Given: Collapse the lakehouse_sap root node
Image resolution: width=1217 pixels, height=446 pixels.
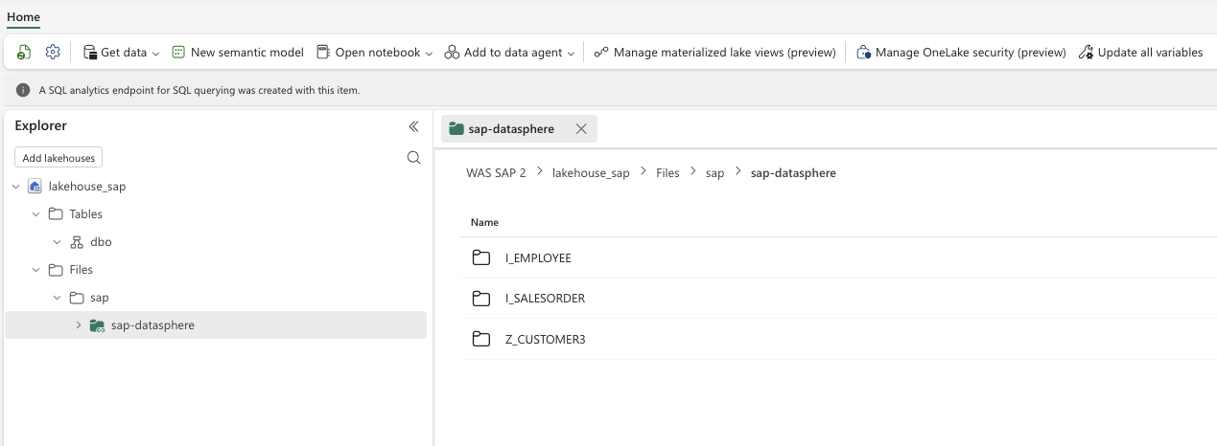Looking at the screenshot, I should 15,187.
